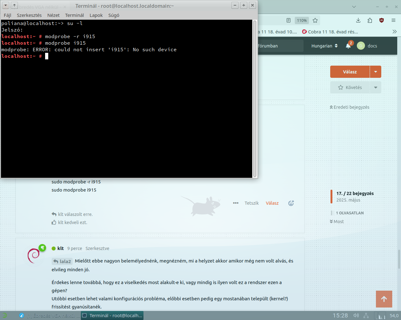Like the post with Tetszik
Screen dimensions: 401x320
pos(251,203)
